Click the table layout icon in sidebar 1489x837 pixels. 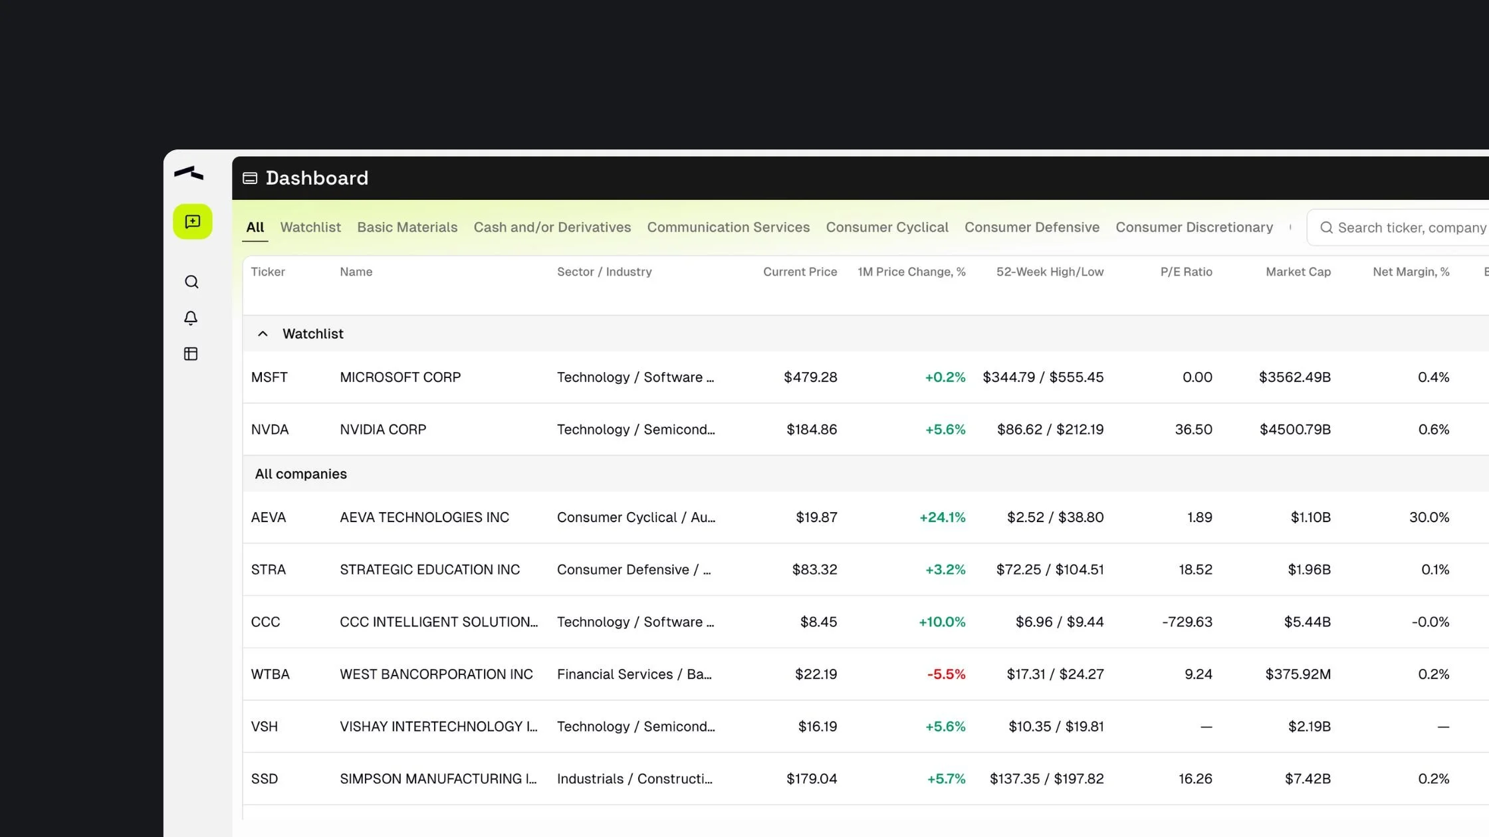pos(190,353)
